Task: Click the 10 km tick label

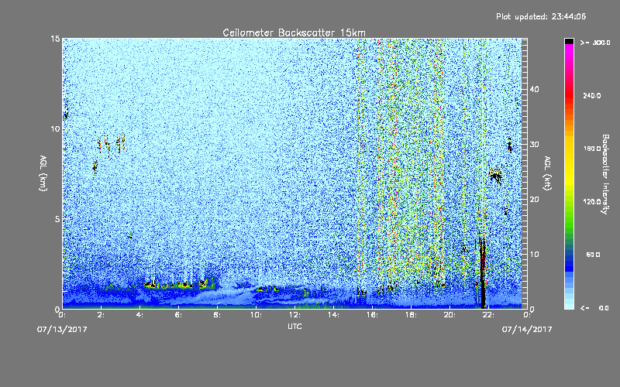Action: coord(55,128)
